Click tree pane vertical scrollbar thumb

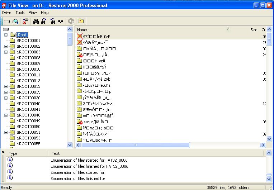coord(70,39)
